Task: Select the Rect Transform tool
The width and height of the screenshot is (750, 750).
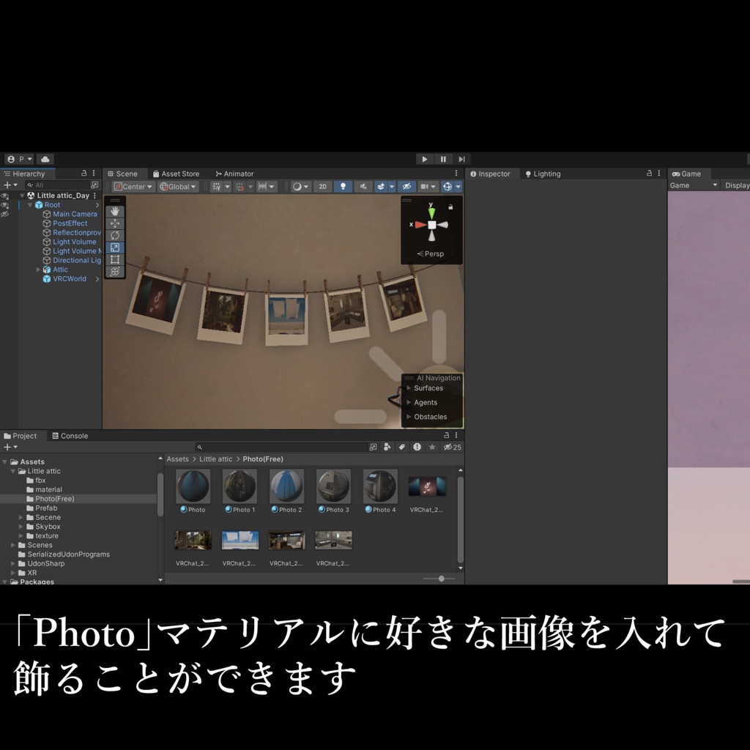Action: point(115,259)
